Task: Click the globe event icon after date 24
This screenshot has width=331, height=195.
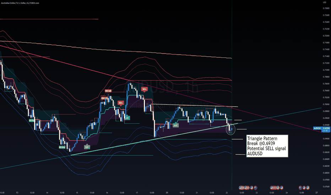Action: (x=300, y=188)
